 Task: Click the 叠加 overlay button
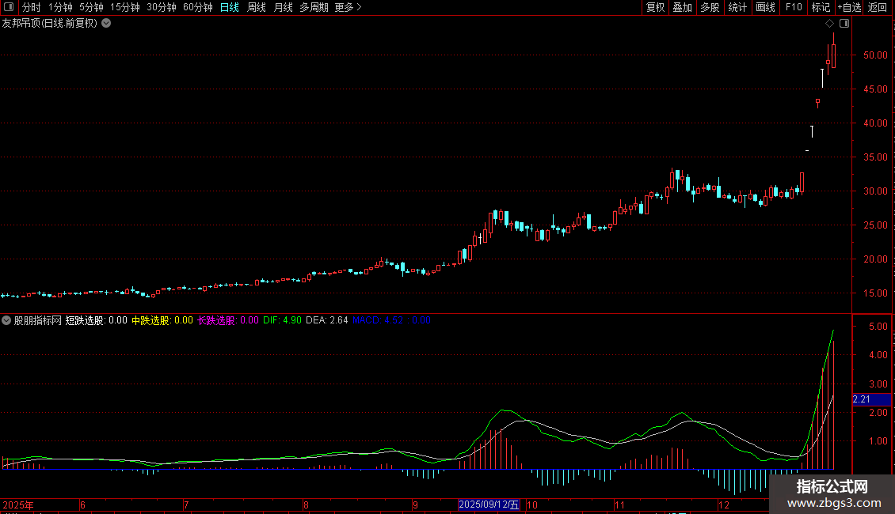(x=682, y=7)
